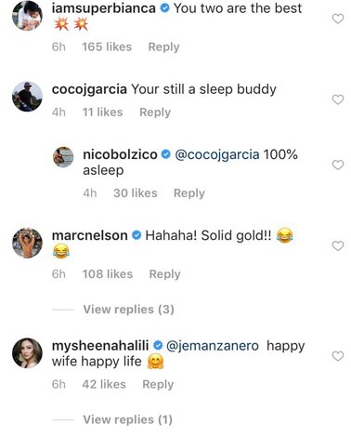Reply to cocojgarcia's sleep buddy comment
This screenshot has height=437, width=351.
point(155,113)
